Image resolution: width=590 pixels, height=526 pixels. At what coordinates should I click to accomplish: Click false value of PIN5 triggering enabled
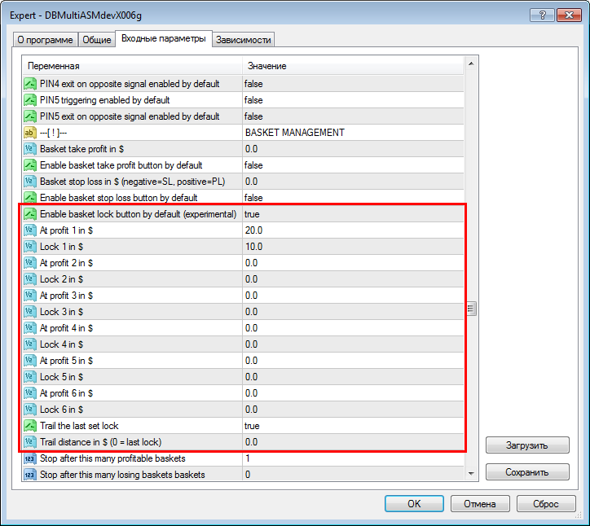coord(253,100)
